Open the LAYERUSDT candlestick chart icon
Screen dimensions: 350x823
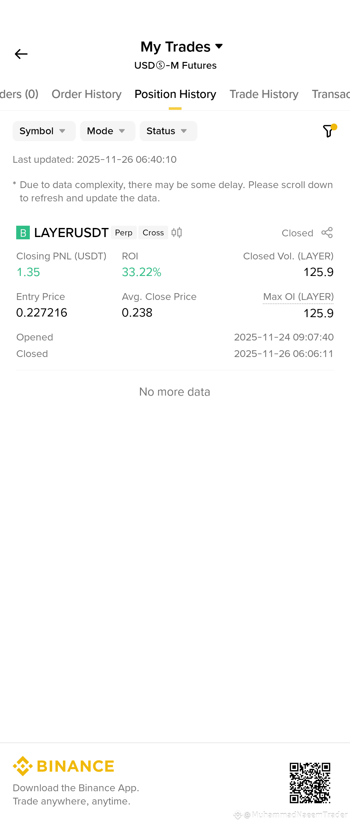tap(177, 233)
